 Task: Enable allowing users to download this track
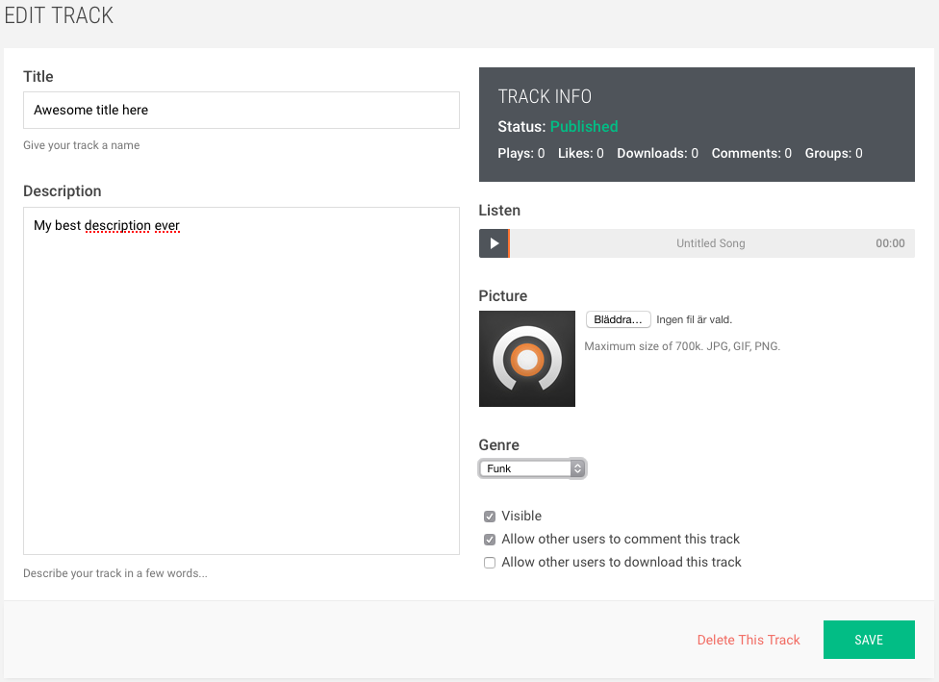490,563
